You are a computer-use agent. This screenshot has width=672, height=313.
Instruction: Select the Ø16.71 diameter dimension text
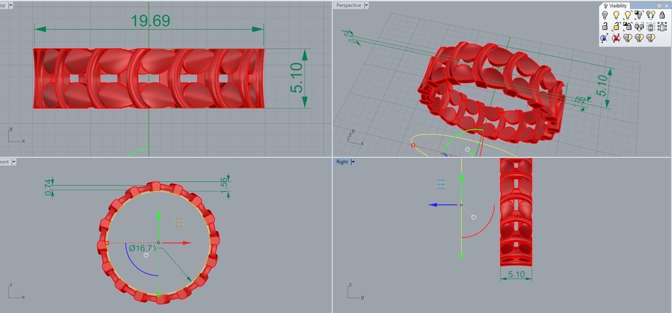pos(142,248)
